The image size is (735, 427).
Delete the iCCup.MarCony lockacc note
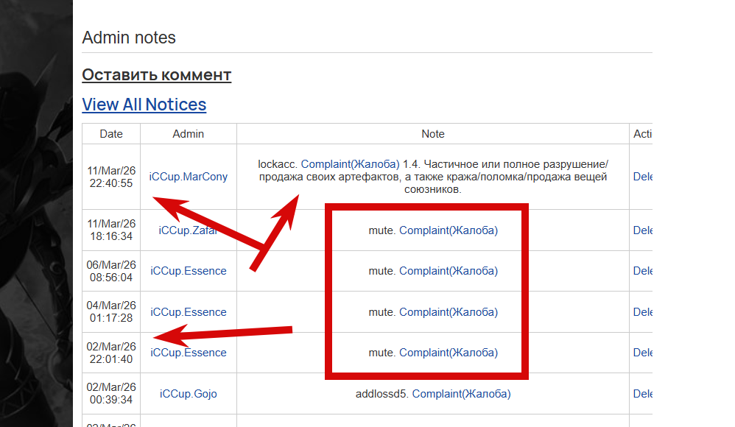pos(643,177)
